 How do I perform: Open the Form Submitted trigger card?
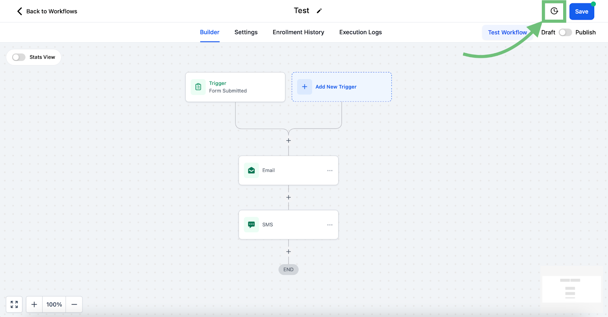point(235,87)
